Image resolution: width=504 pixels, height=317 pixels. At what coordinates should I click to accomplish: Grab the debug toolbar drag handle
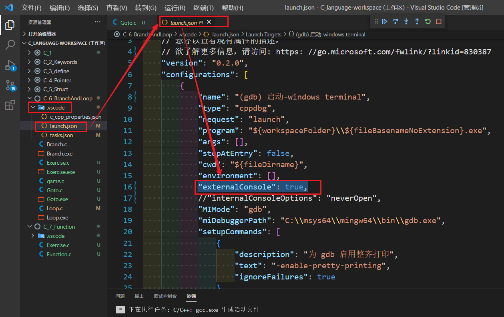pyautogui.click(x=376, y=22)
